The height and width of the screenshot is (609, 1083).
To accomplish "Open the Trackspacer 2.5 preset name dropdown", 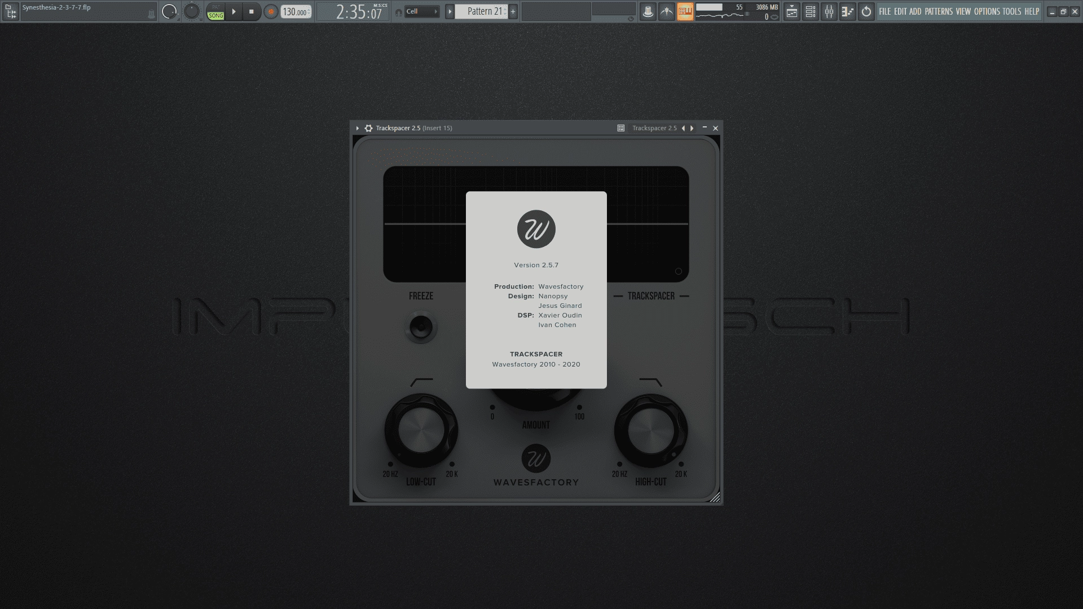I will click(x=654, y=128).
